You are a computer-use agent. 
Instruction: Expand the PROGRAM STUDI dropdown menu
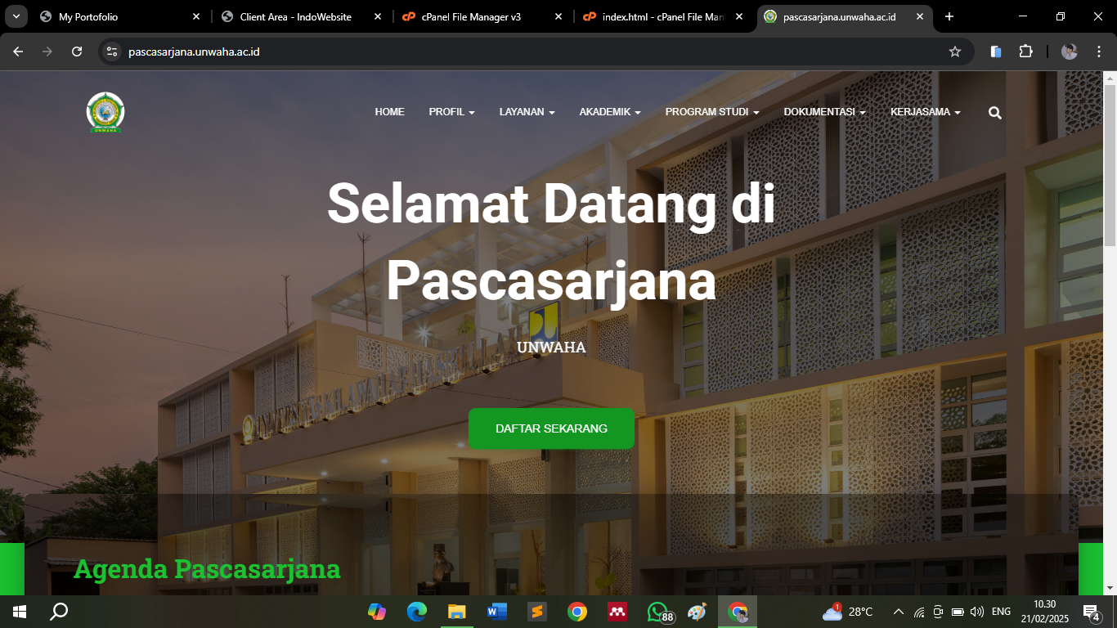712,112
